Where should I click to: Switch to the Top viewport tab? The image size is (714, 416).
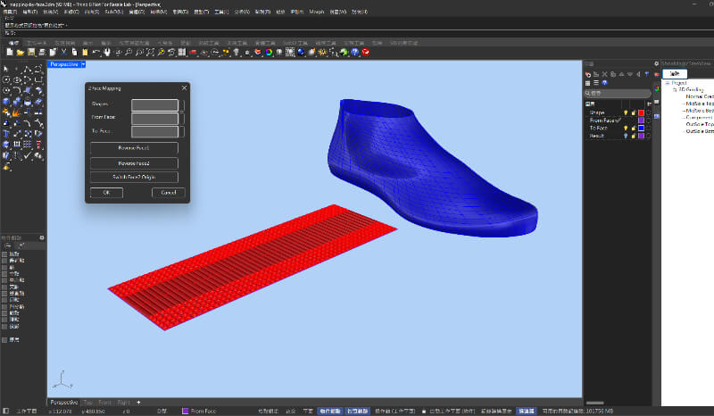(87, 403)
